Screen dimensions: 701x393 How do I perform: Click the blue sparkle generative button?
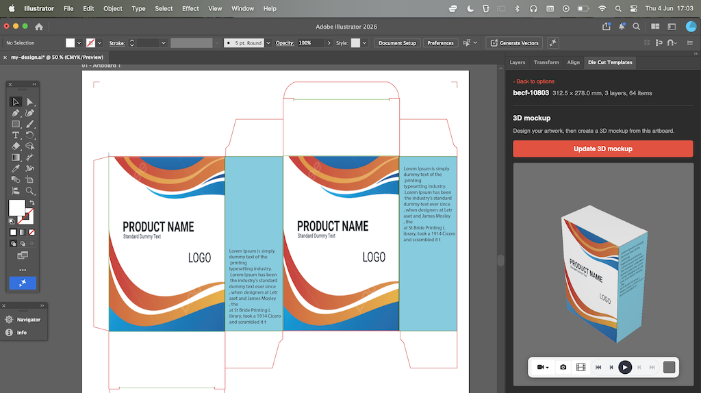[23, 283]
